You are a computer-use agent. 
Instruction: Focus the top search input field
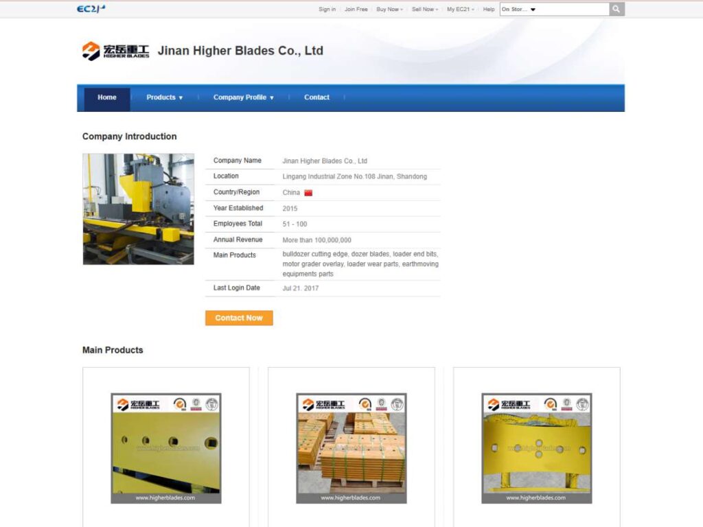[573, 10]
